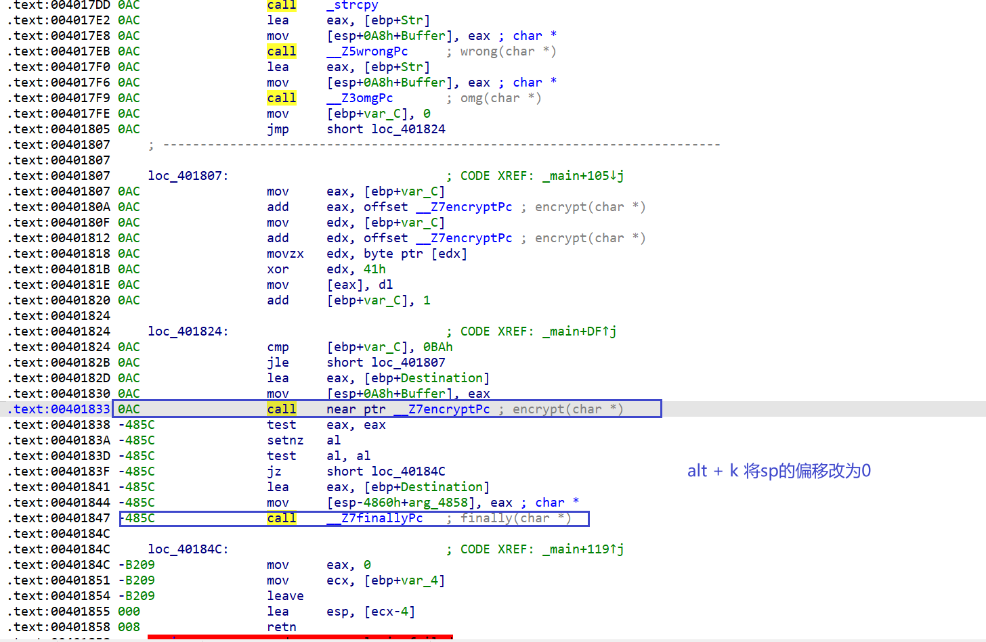This screenshot has width=986, height=642.
Task: Click the address .text:00401833
Action: 60,409
